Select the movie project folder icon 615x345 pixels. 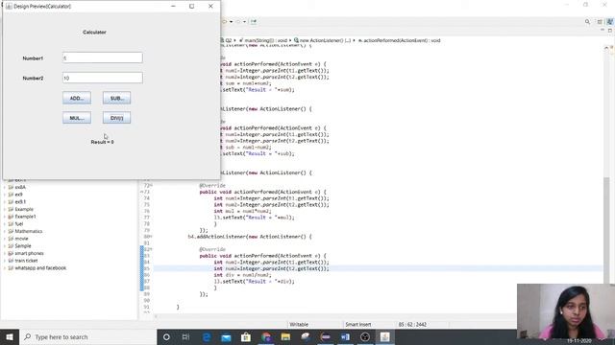click(11, 239)
